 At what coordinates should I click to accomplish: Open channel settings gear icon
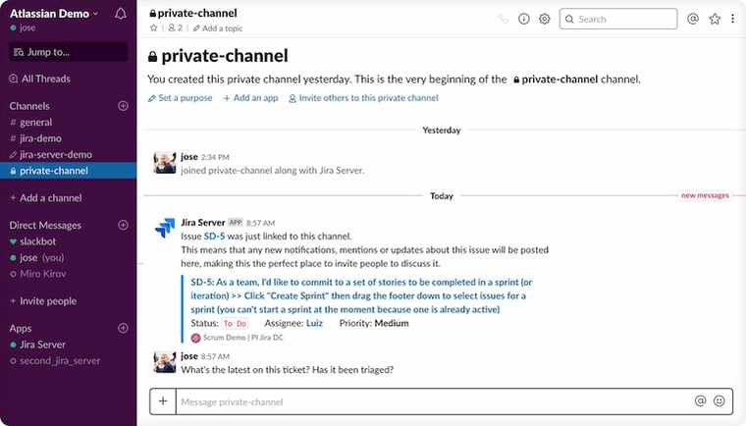point(545,19)
